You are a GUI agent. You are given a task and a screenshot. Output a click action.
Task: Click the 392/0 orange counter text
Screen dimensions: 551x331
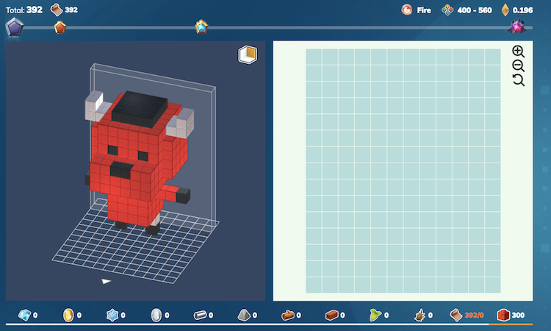(x=474, y=315)
